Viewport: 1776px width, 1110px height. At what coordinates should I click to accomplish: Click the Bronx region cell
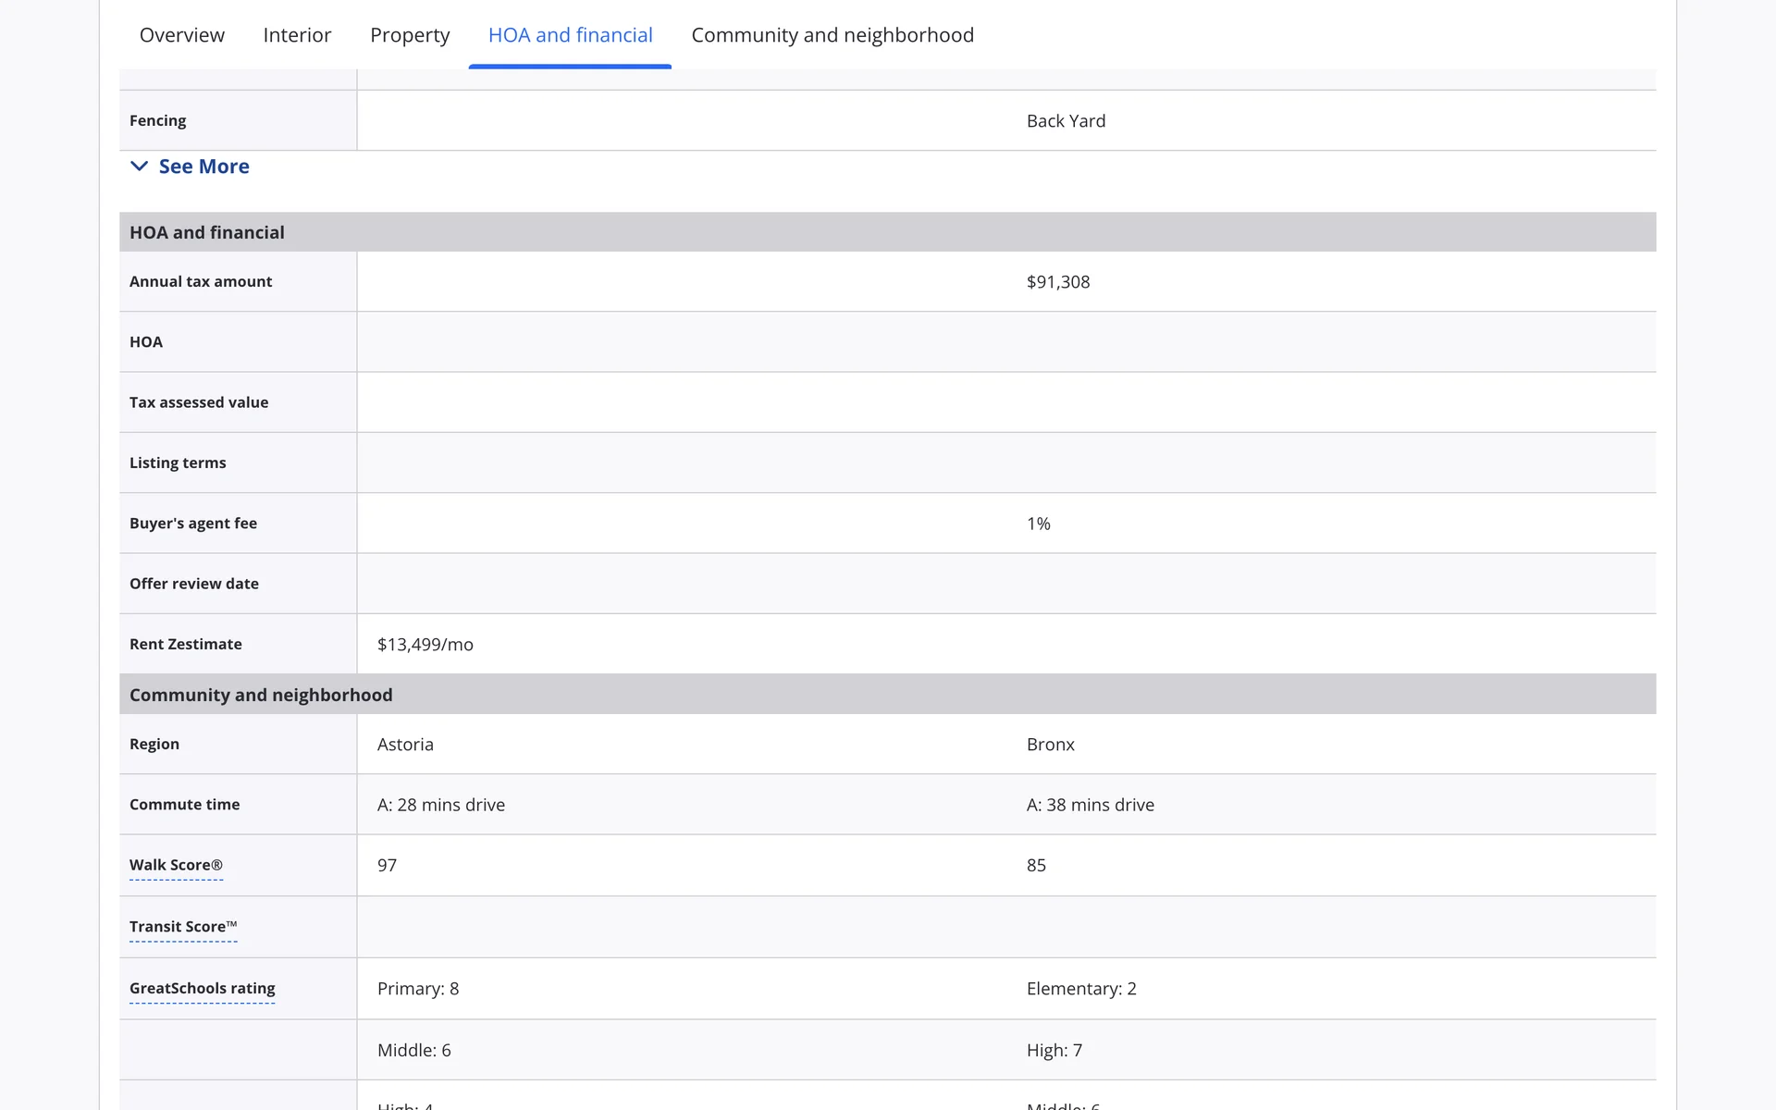coord(1050,745)
